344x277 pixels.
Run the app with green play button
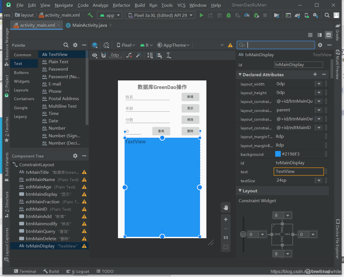click(x=201, y=15)
